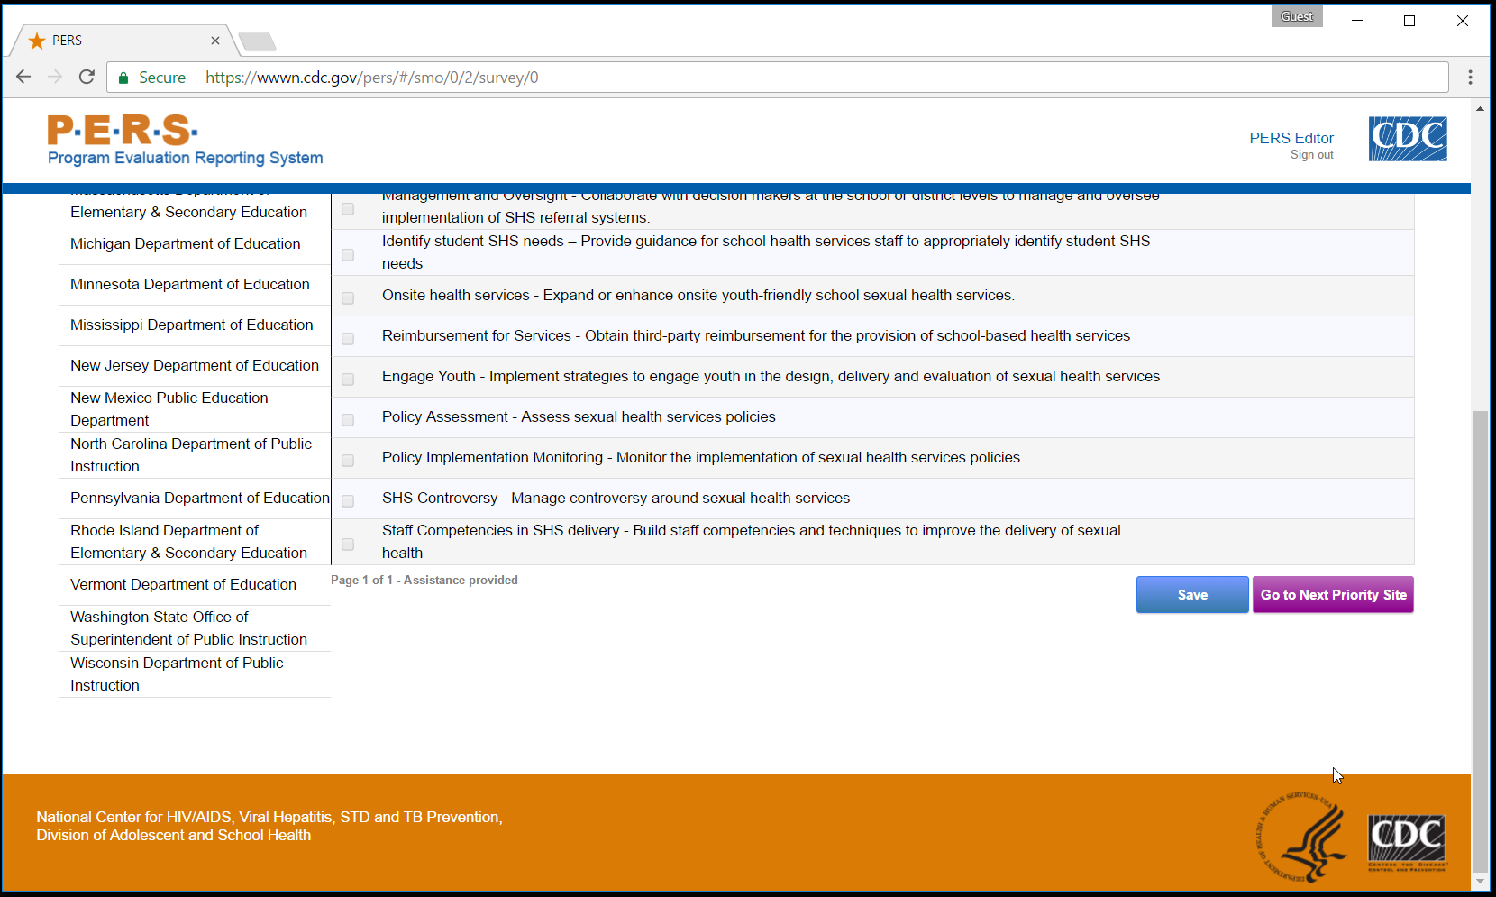The height and width of the screenshot is (897, 1496).
Task: Click the browser back arrow
Action: click(x=23, y=78)
